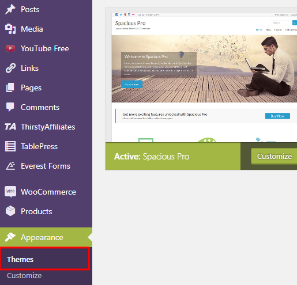Click Read more button in theme preview

coord(131,84)
